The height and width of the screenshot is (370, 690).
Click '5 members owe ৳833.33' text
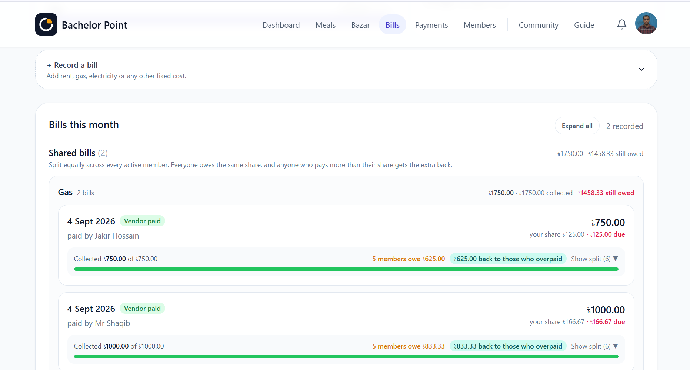(x=409, y=346)
